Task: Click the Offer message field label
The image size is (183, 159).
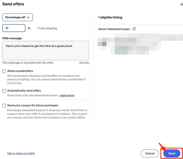Action: click(x=12, y=38)
